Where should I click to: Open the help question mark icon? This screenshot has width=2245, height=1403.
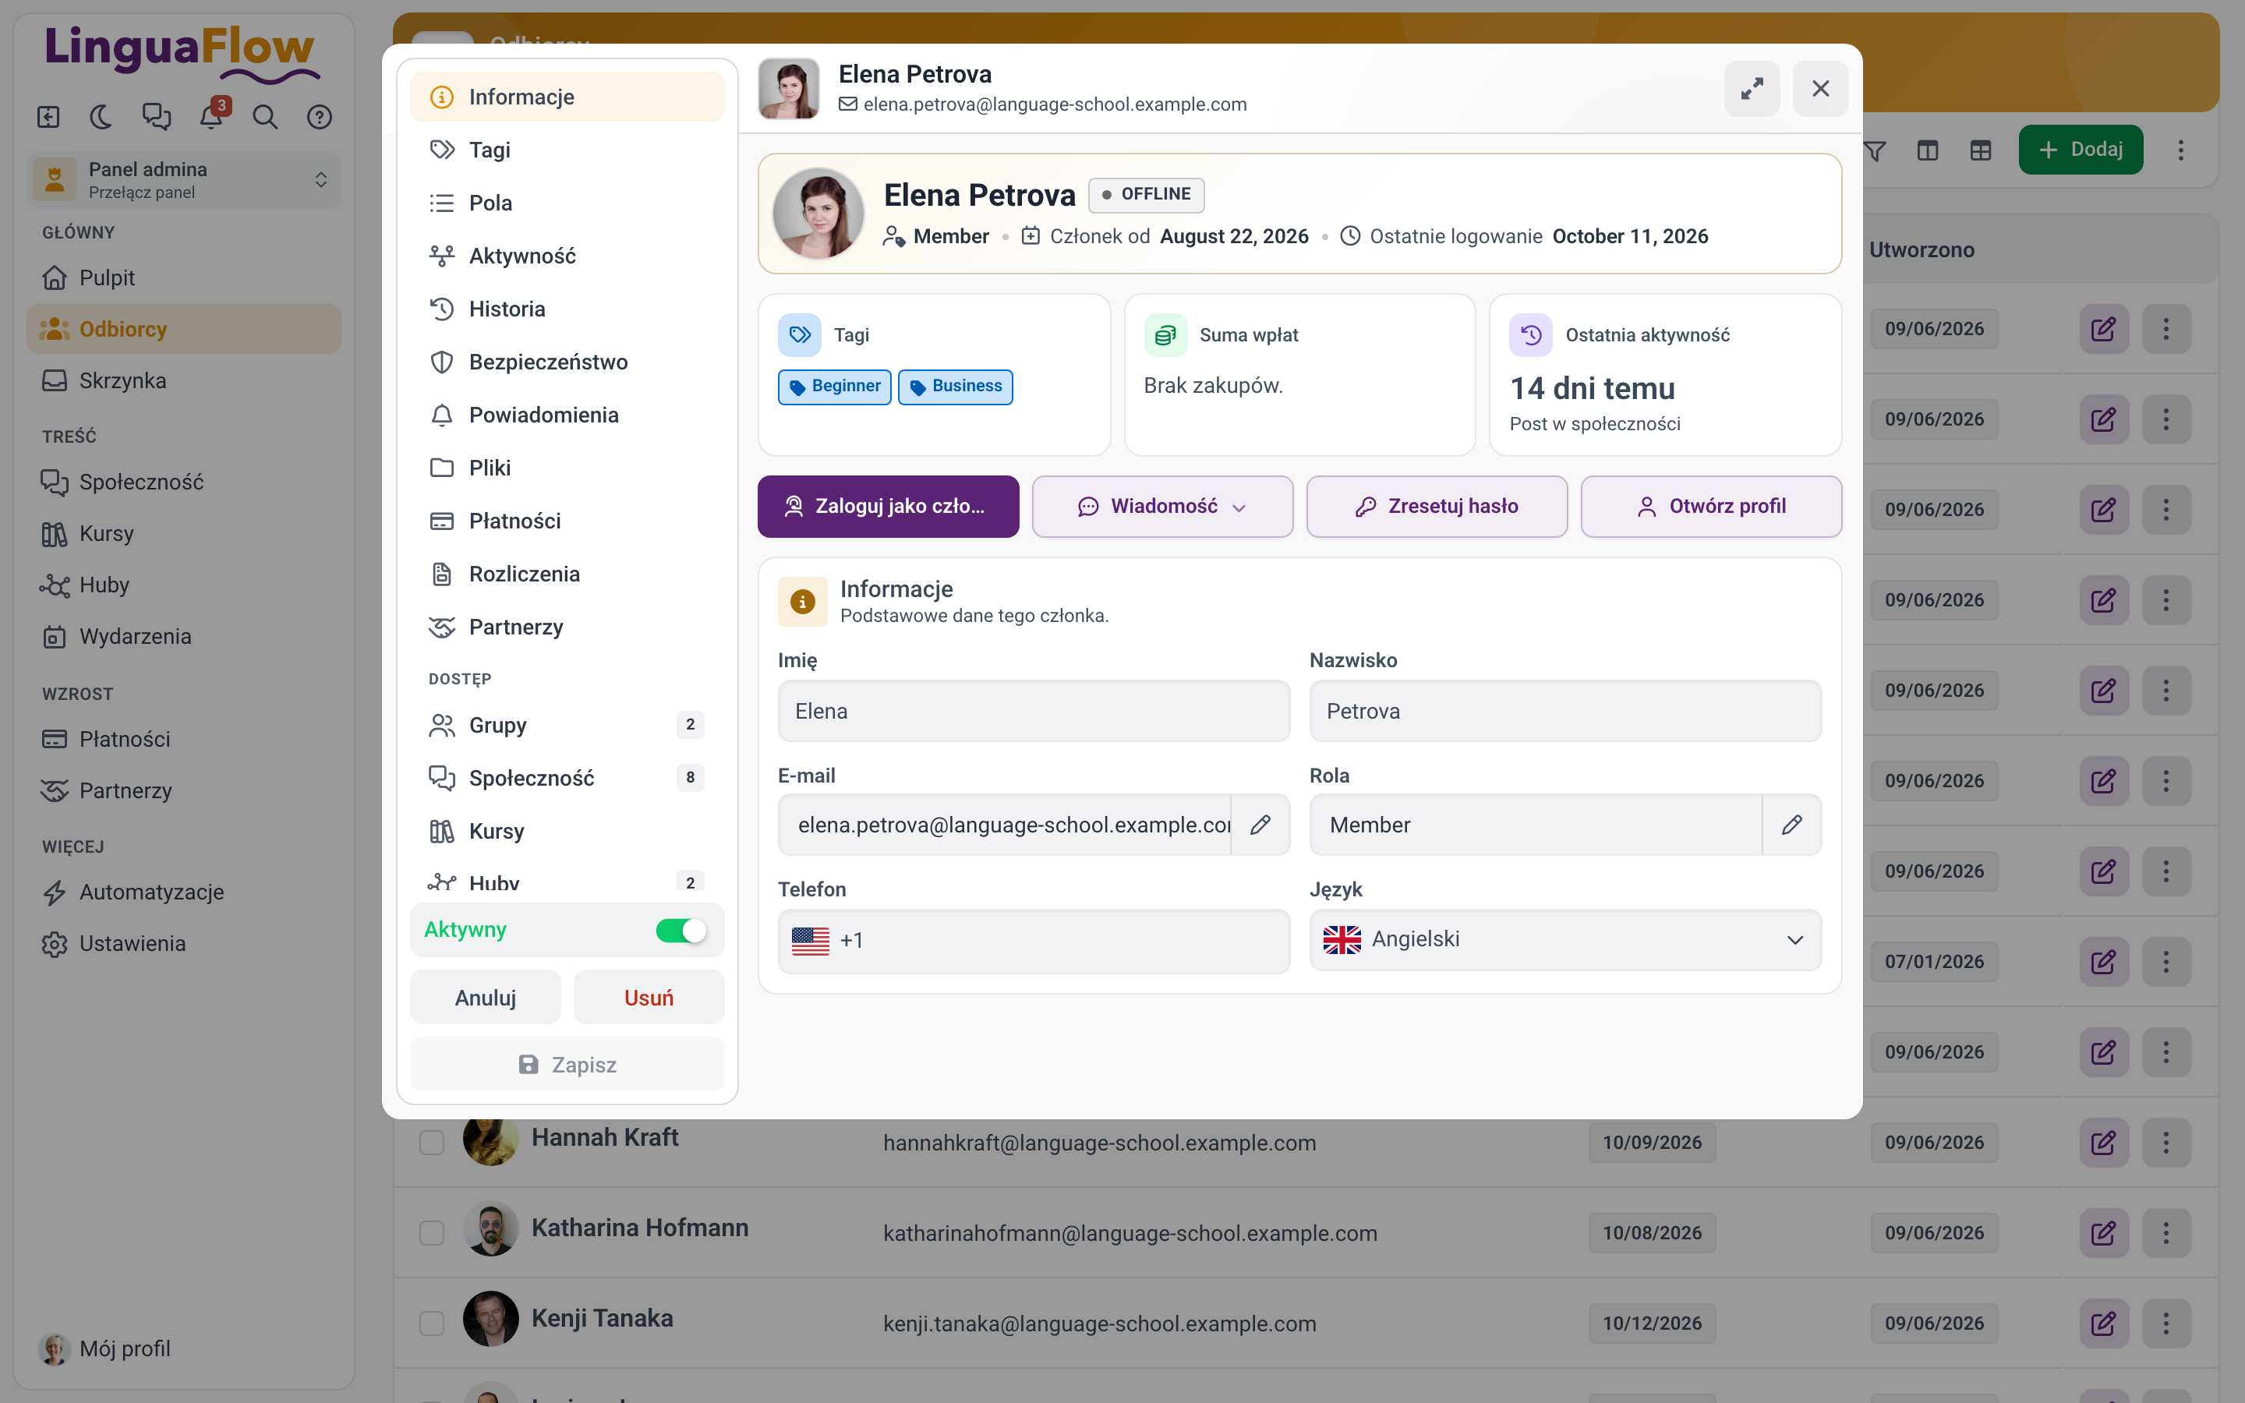click(319, 117)
